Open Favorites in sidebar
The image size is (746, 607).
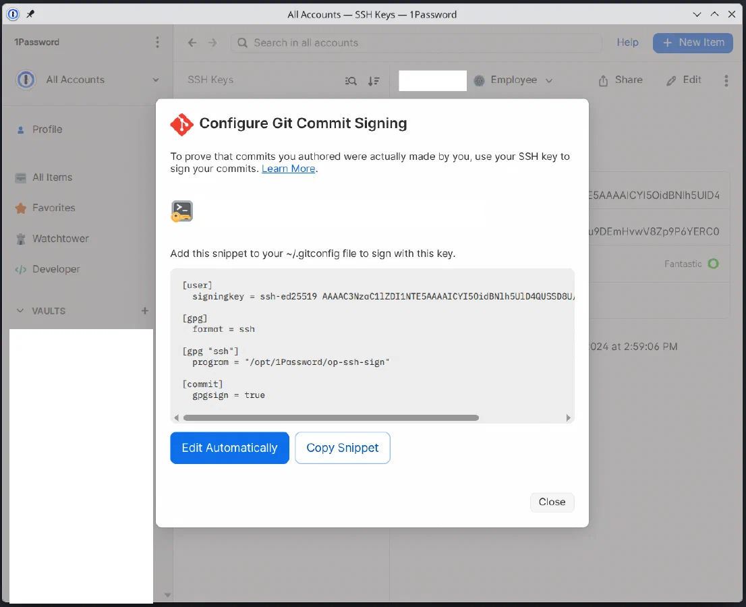point(54,208)
